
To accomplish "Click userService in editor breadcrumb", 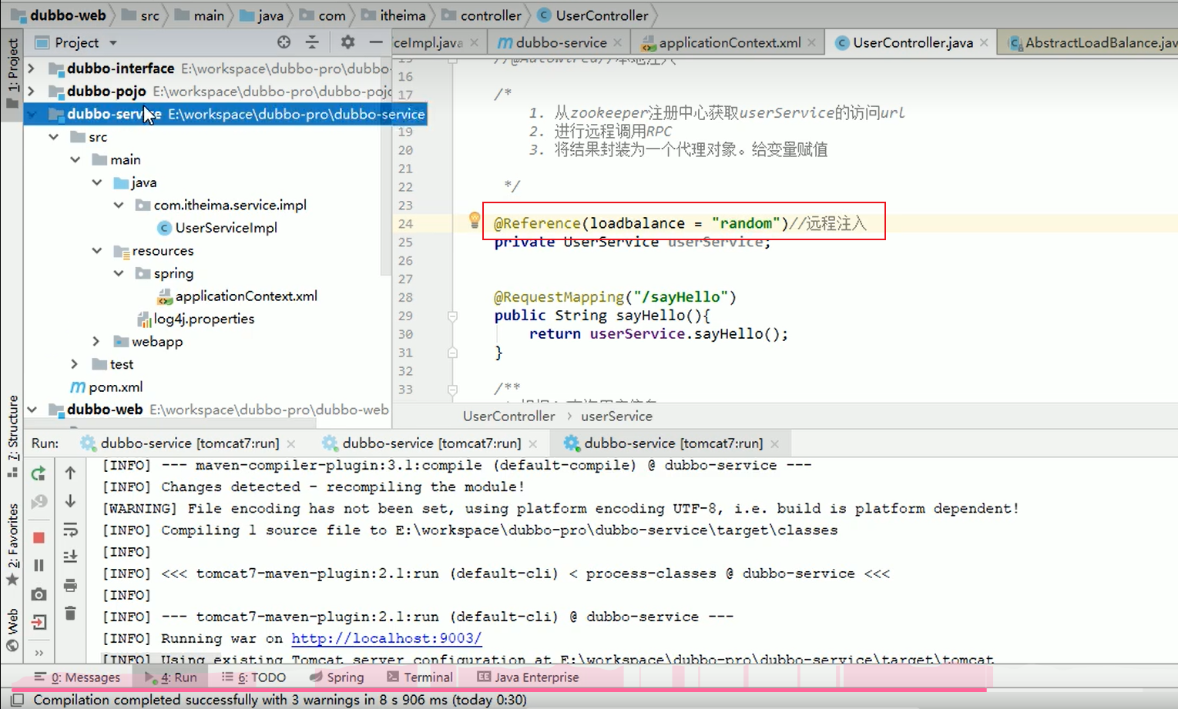I will tap(616, 416).
